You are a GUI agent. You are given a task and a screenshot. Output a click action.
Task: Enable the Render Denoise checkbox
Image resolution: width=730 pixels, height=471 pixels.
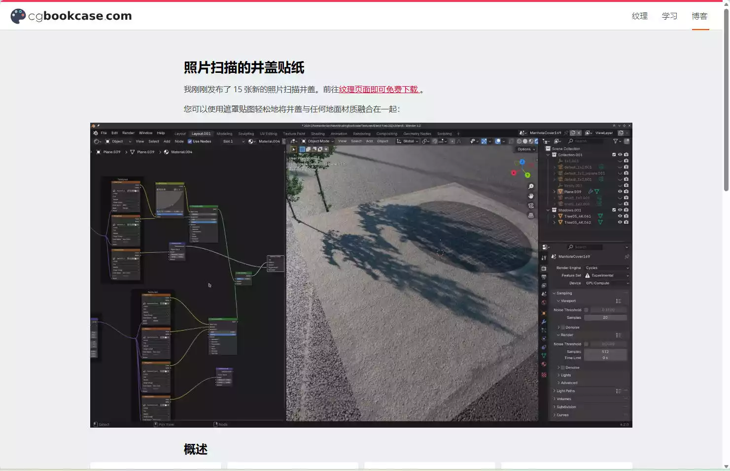pos(563,368)
